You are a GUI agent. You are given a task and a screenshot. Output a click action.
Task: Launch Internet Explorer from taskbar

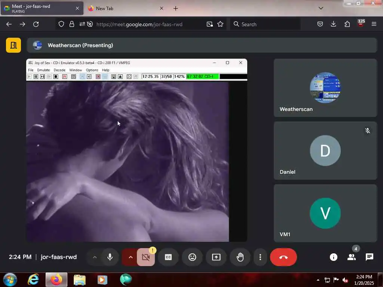point(33,280)
